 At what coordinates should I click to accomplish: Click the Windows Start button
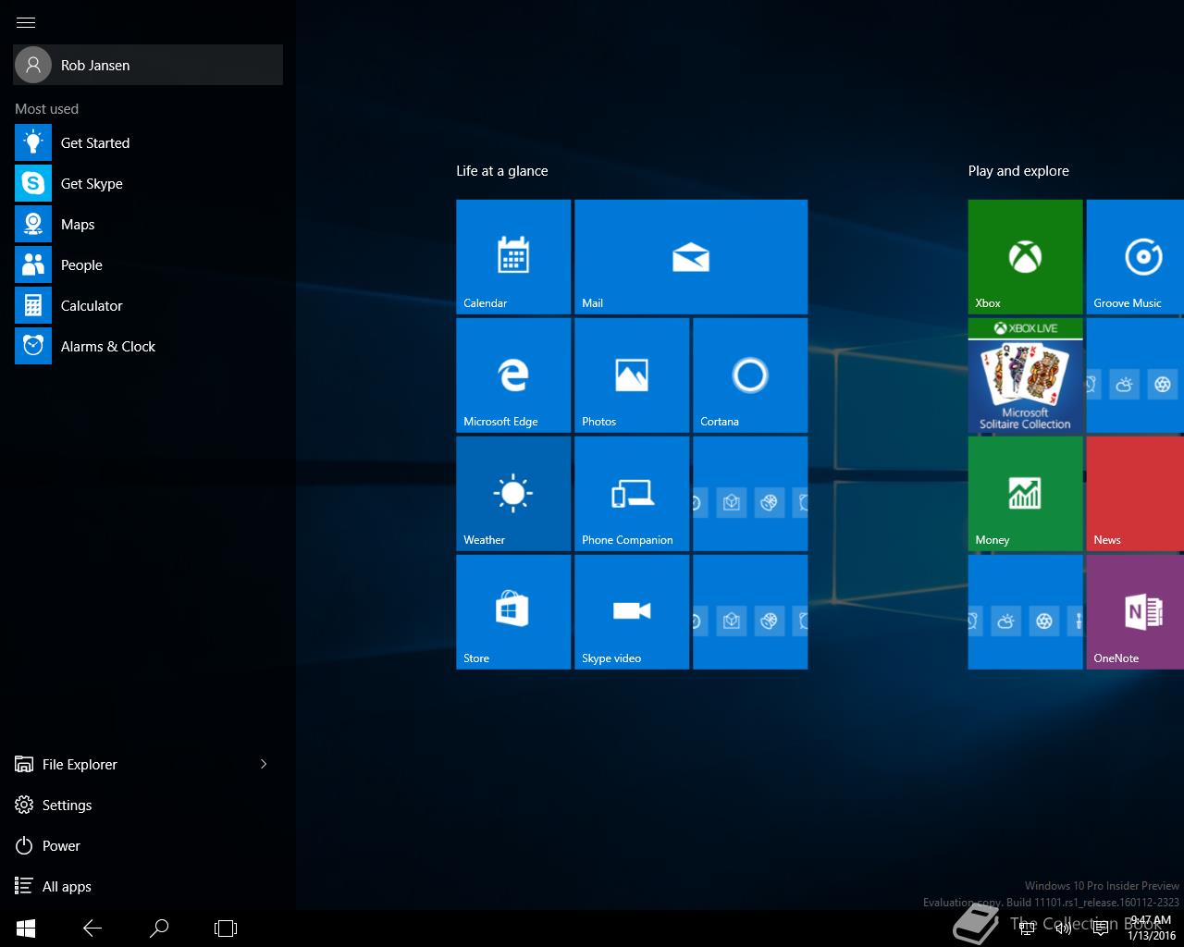[26, 928]
